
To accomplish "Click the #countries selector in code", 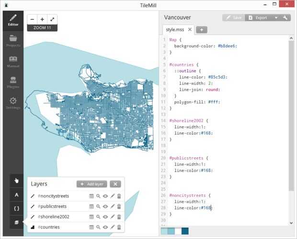I will pos(182,65).
